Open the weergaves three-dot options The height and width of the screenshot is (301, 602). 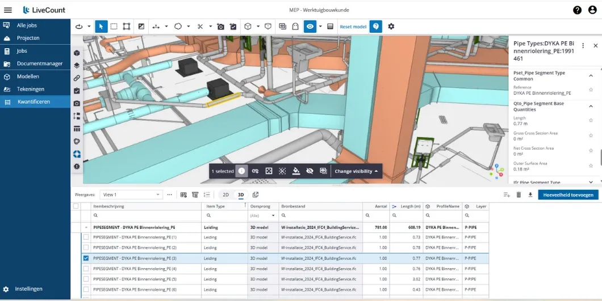pos(170,195)
